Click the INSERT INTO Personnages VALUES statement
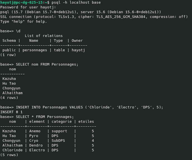The height and width of the screenshot is (160, 192). [89, 107]
